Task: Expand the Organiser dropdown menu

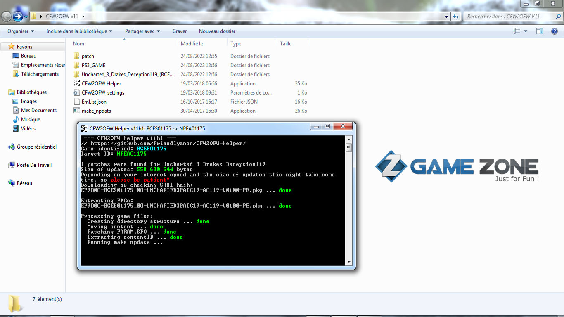Action: click(x=21, y=31)
